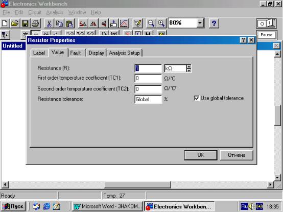
Task: Switch to the Analysis Setup tab
Action: click(x=125, y=53)
